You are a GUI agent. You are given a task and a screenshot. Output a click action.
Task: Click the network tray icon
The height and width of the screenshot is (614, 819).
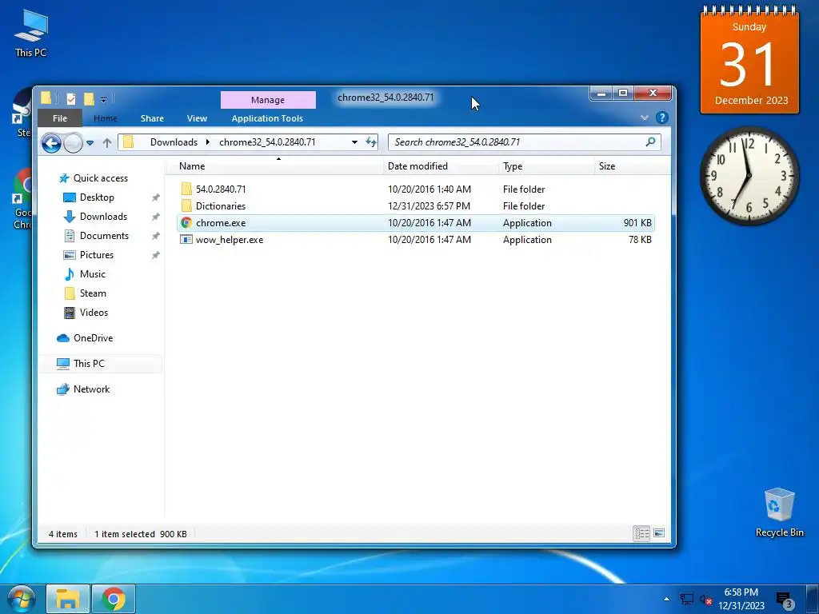pyautogui.click(x=686, y=600)
